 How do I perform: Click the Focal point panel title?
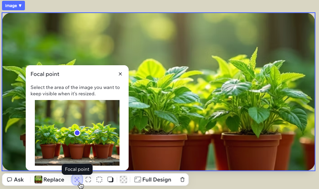[45, 74]
